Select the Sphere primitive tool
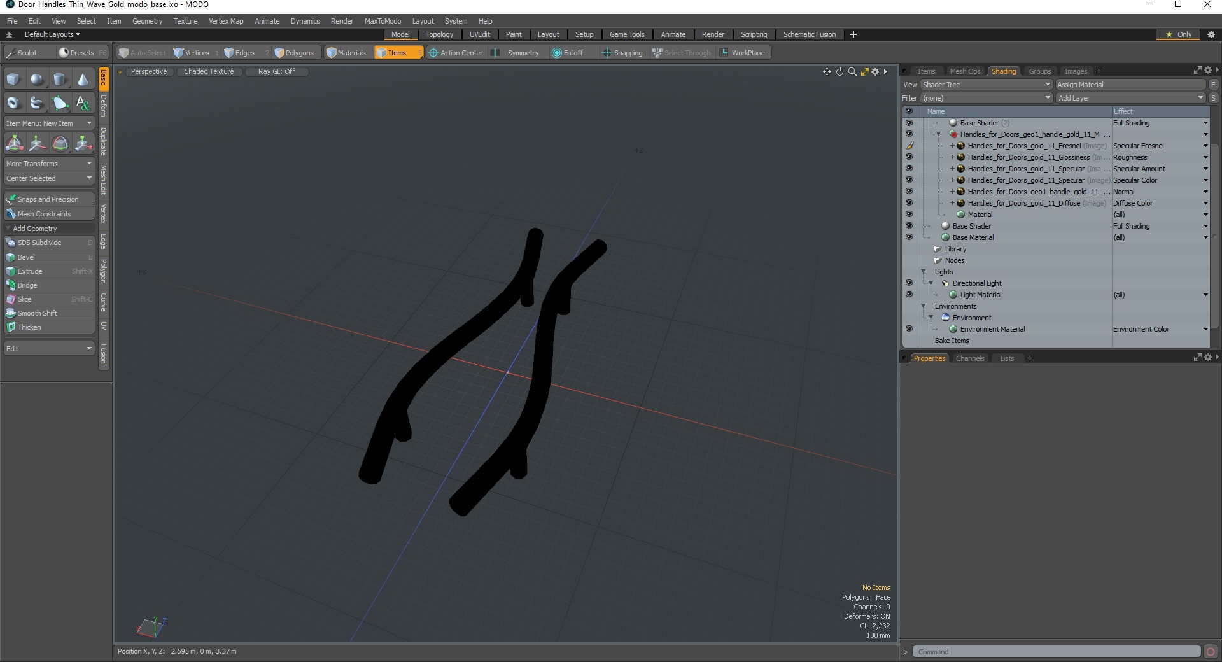 (x=37, y=80)
